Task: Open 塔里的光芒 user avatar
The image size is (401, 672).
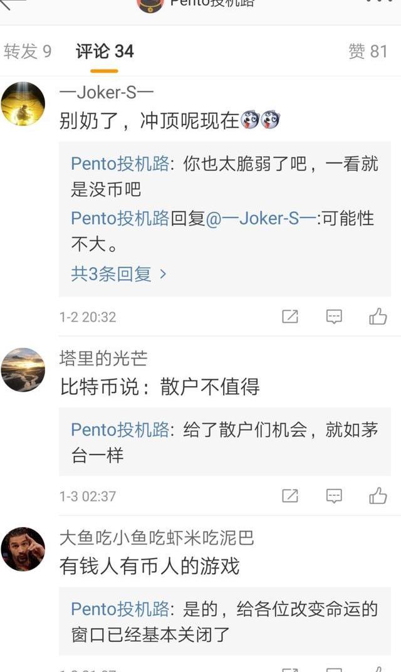Action: [x=23, y=370]
